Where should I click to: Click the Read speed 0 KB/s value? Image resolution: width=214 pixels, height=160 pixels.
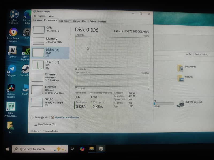point(81,106)
